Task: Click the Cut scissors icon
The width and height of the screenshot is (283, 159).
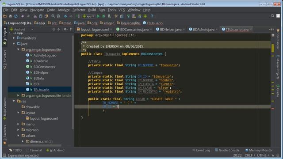Action: pos(35,16)
